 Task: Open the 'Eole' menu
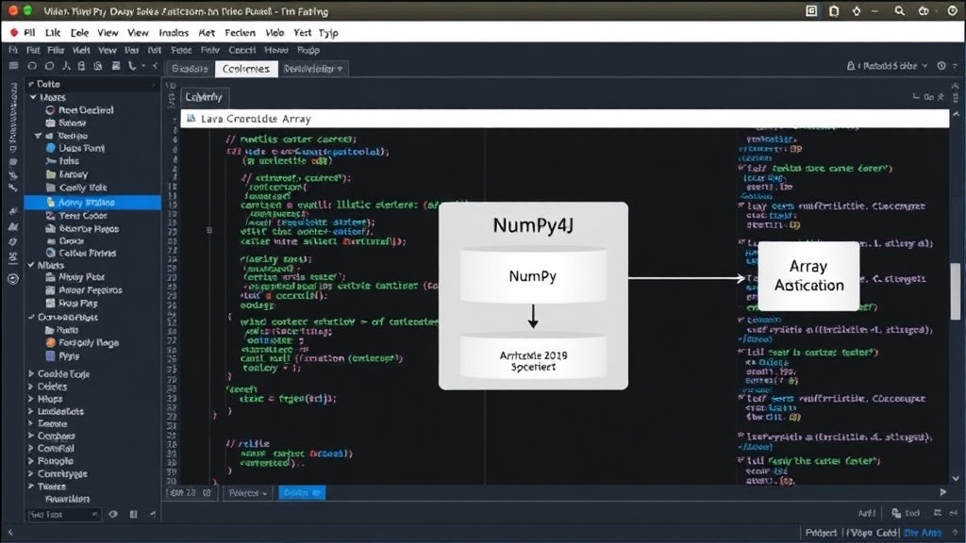[x=79, y=33]
